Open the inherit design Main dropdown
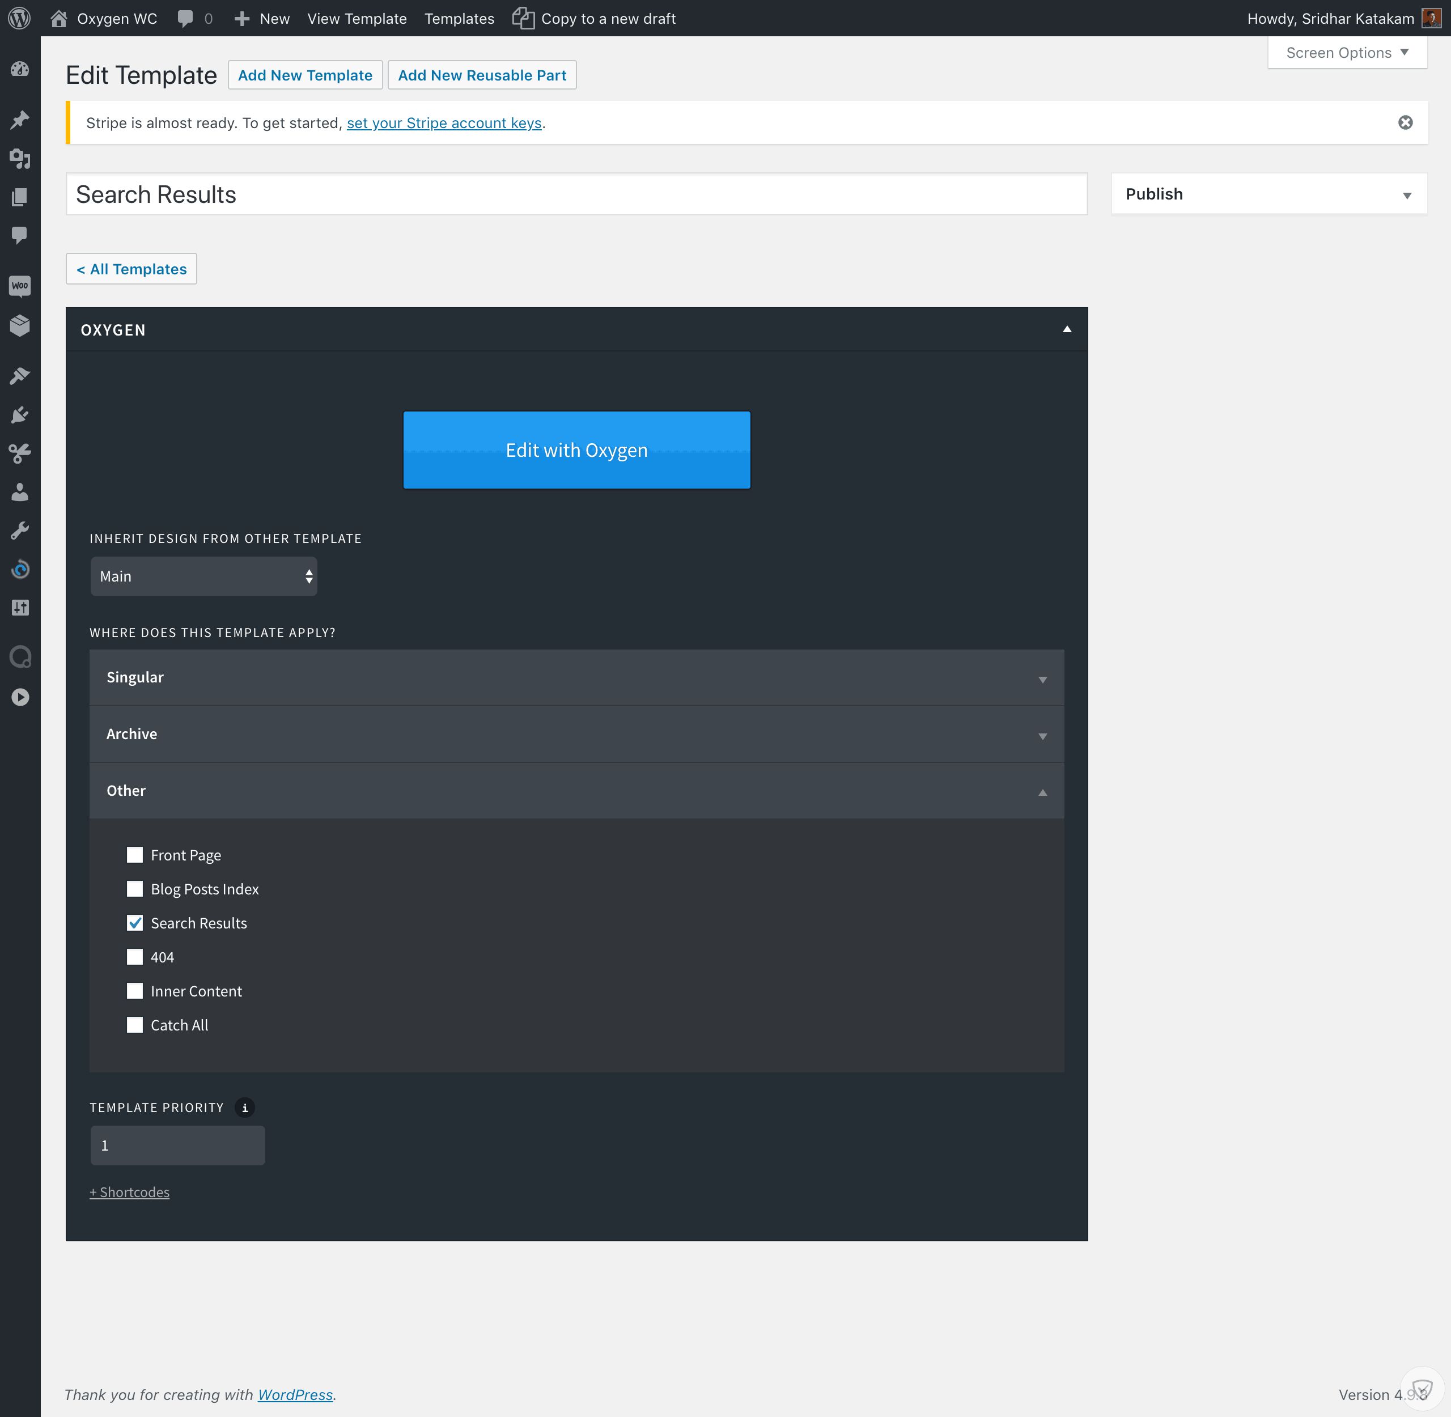The width and height of the screenshot is (1451, 1417). (204, 576)
